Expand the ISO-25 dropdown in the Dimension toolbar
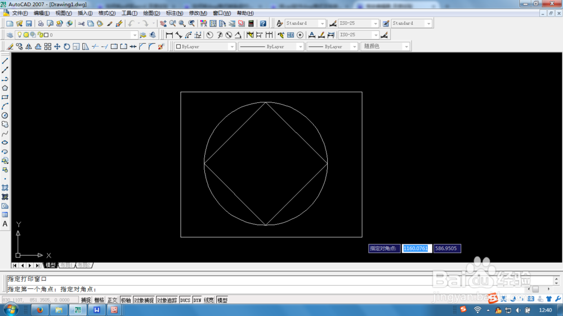 376,35
